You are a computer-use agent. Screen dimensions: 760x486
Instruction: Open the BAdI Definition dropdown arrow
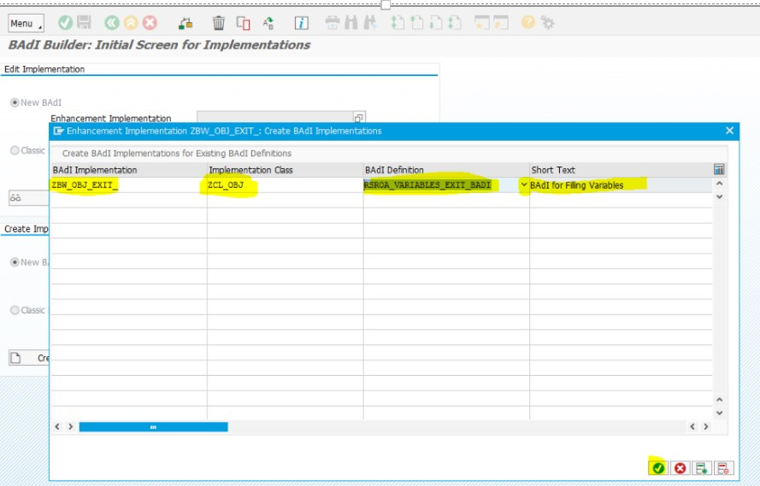524,184
